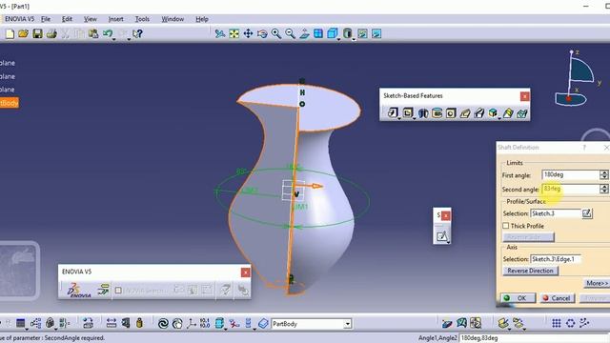Click the grid pattern icon in the bottom toolbar
Viewport: 610px width, 343px height.
(557, 323)
